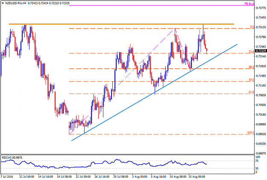Click the current price tag 0.72329

(261, 50)
